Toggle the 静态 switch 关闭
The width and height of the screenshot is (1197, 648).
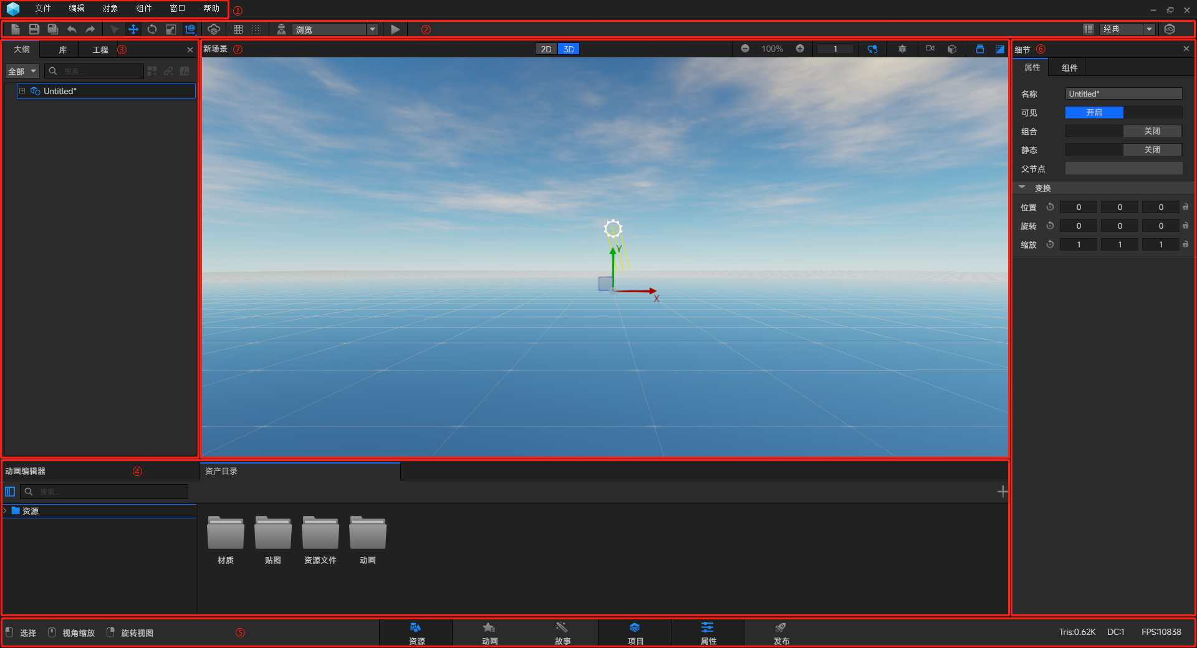click(x=1123, y=150)
